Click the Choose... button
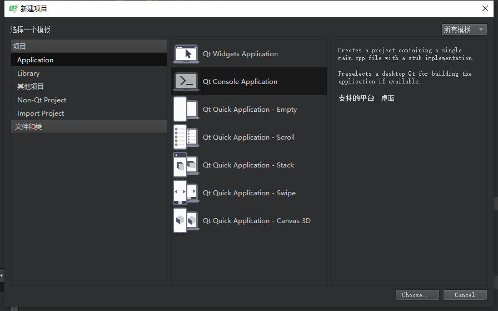 (x=417, y=295)
